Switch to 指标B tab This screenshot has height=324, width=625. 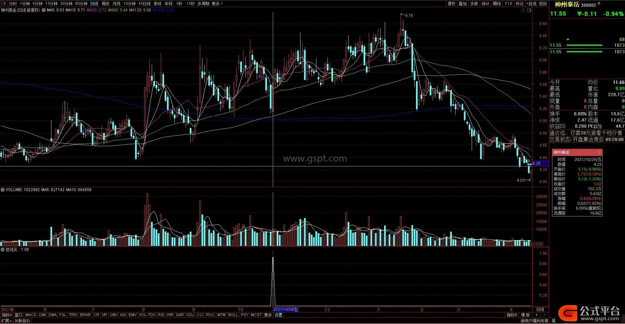point(512,315)
